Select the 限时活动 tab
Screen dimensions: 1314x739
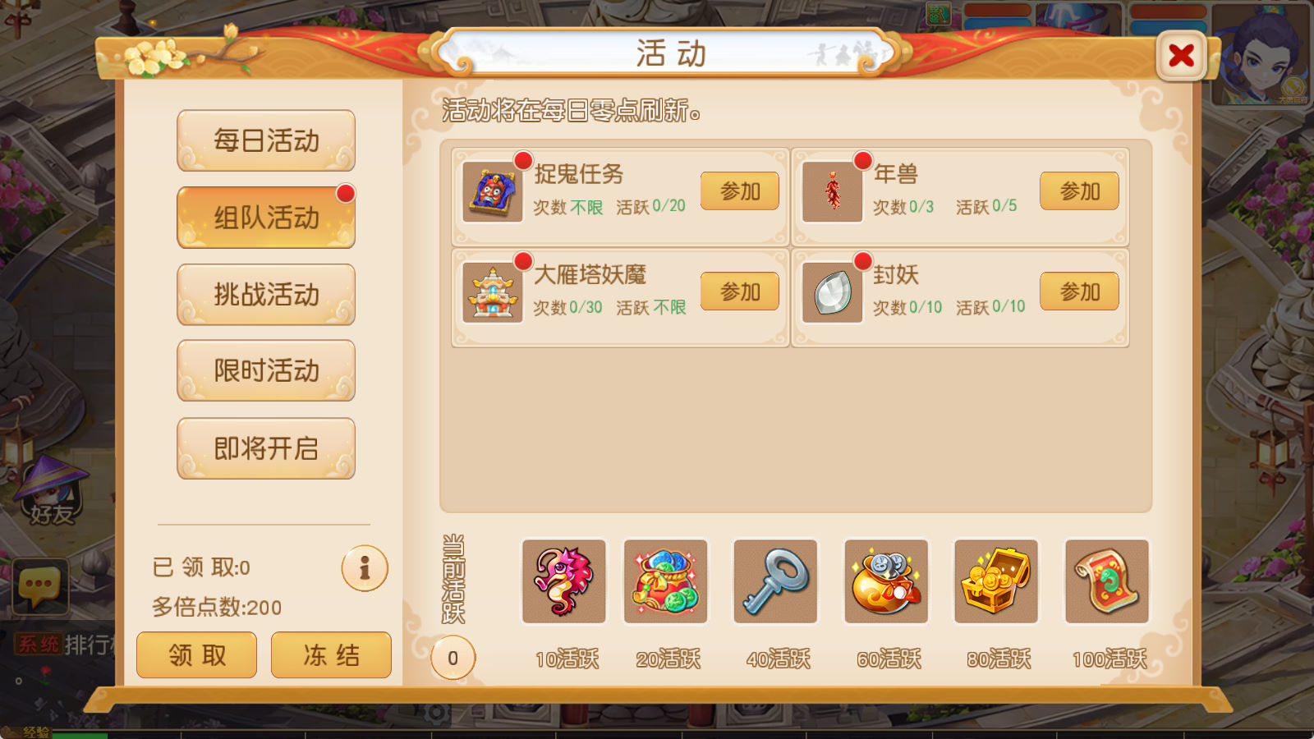click(266, 371)
